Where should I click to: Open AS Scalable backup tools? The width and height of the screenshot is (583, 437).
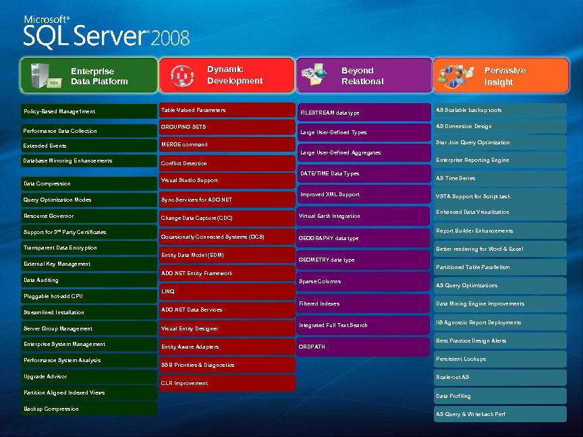[x=499, y=110]
